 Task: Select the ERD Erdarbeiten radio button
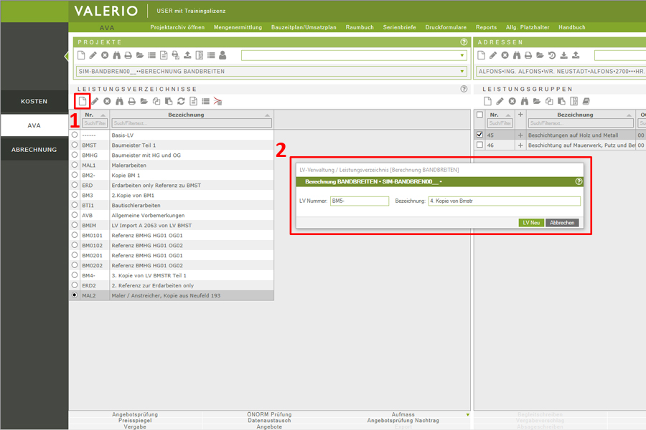pyautogui.click(x=75, y=185)
